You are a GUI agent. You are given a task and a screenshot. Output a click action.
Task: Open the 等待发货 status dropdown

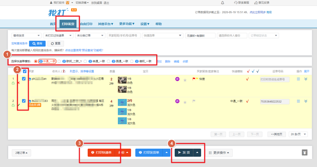26,36
